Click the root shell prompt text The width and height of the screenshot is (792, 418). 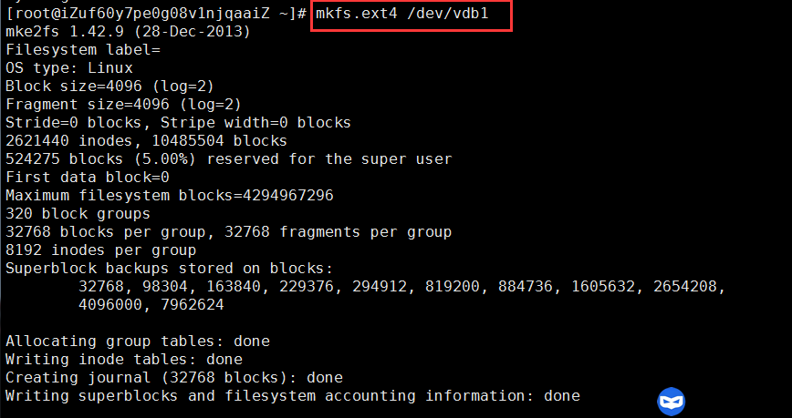[155, 15]
